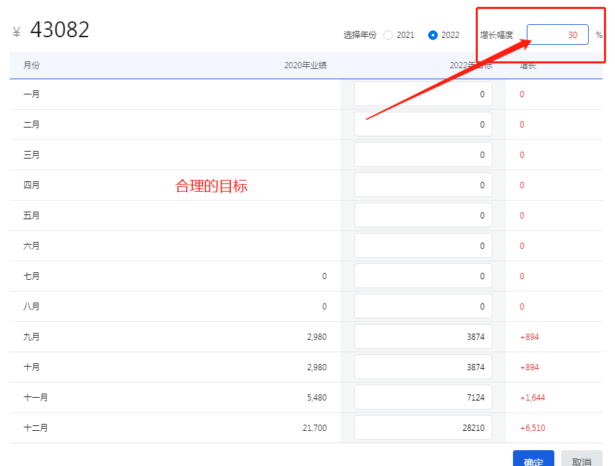Click the 八月 row label
This screenshot has width=615, height=466.
[32, 306]
